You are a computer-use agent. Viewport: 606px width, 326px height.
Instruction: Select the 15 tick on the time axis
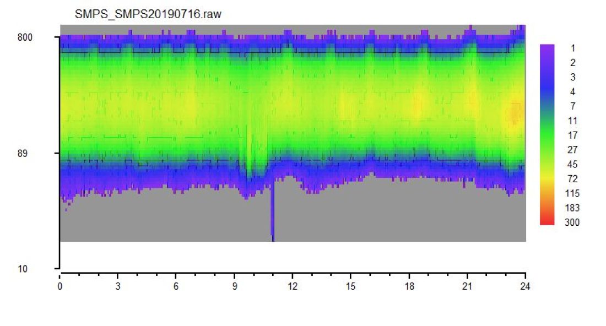coord(350,286)
